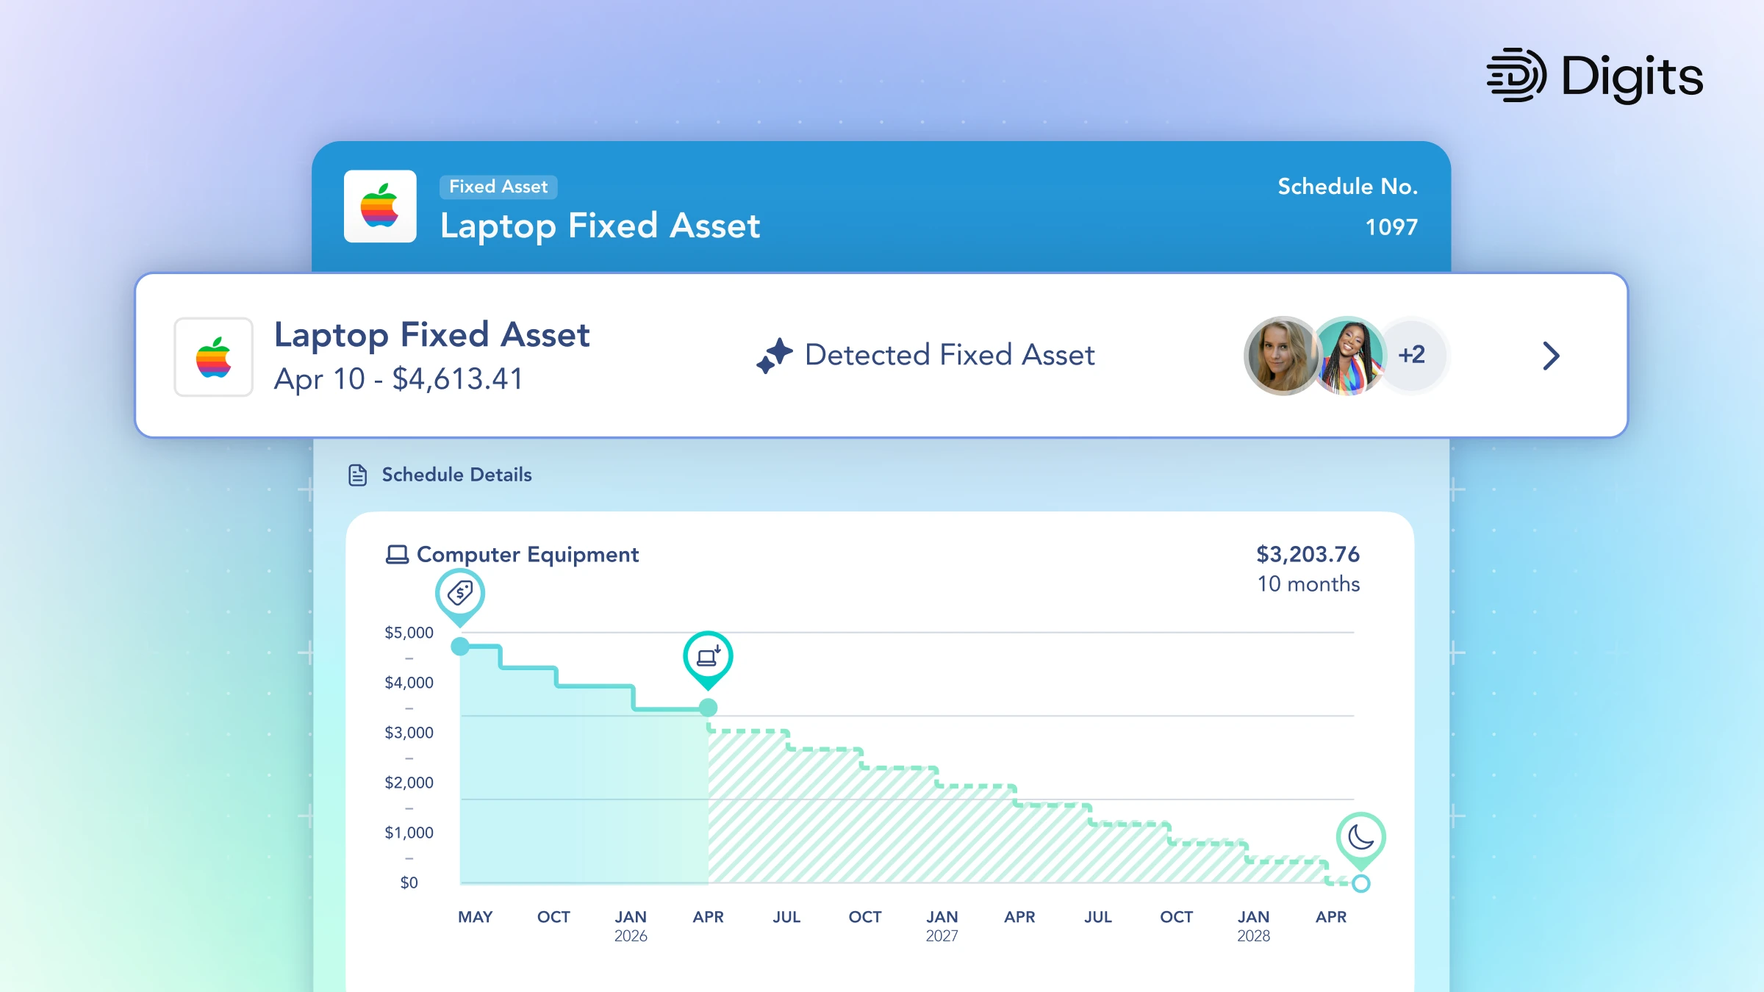This screenshot has height=992, width=1764.
Task: Click the JAN 2028 axis label
Action: click(1253, 926)
